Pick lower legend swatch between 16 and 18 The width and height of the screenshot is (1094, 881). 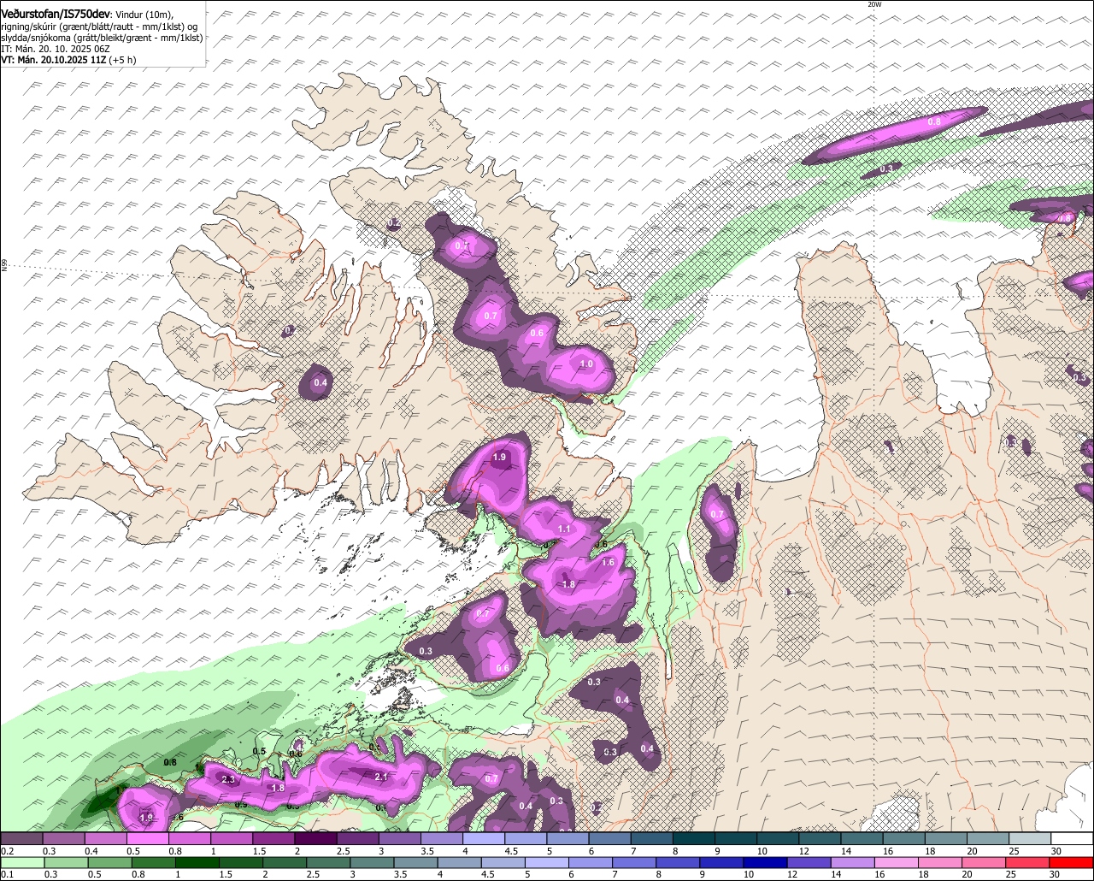point(896,863)
